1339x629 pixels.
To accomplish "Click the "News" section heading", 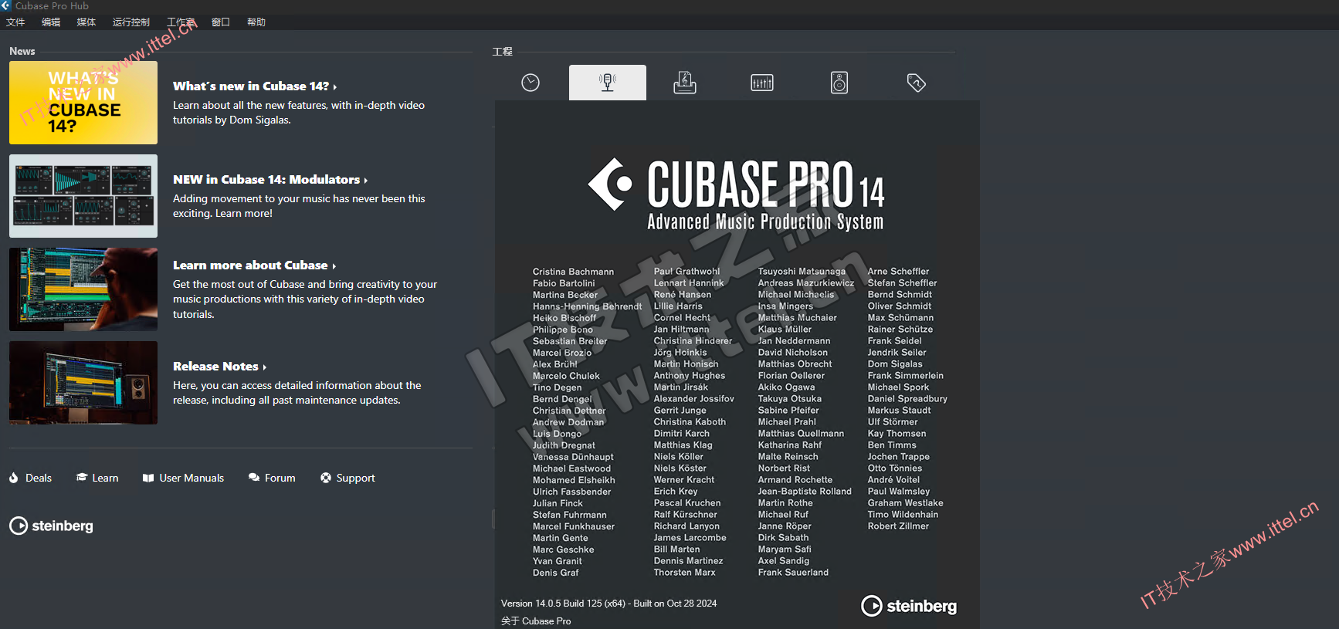I will click(22, 52).
